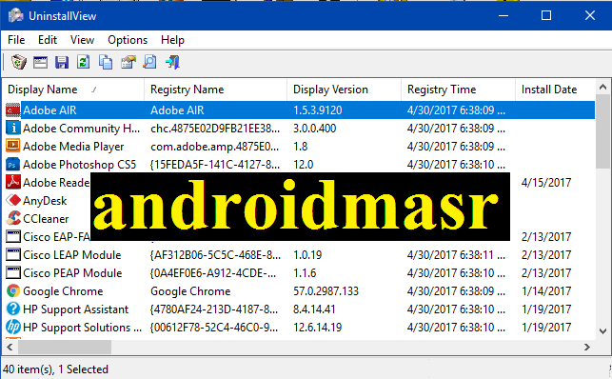The height and width of the screenshot is (379, 612).
Task: Click the horizontal scrollbar left arrow
Action: point(10,347)
